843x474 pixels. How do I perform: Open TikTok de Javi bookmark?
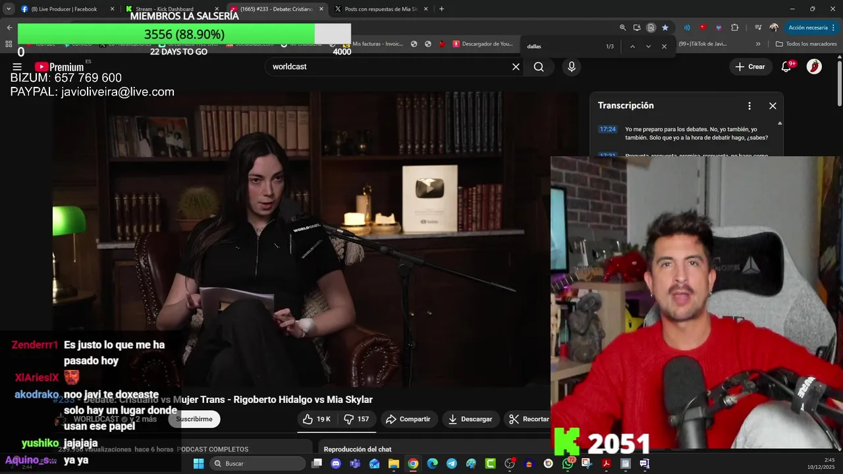coord(702,44)
